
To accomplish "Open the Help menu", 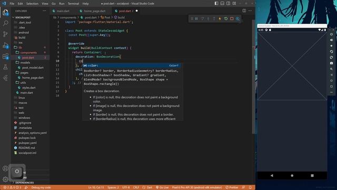I will coord(85,4).
